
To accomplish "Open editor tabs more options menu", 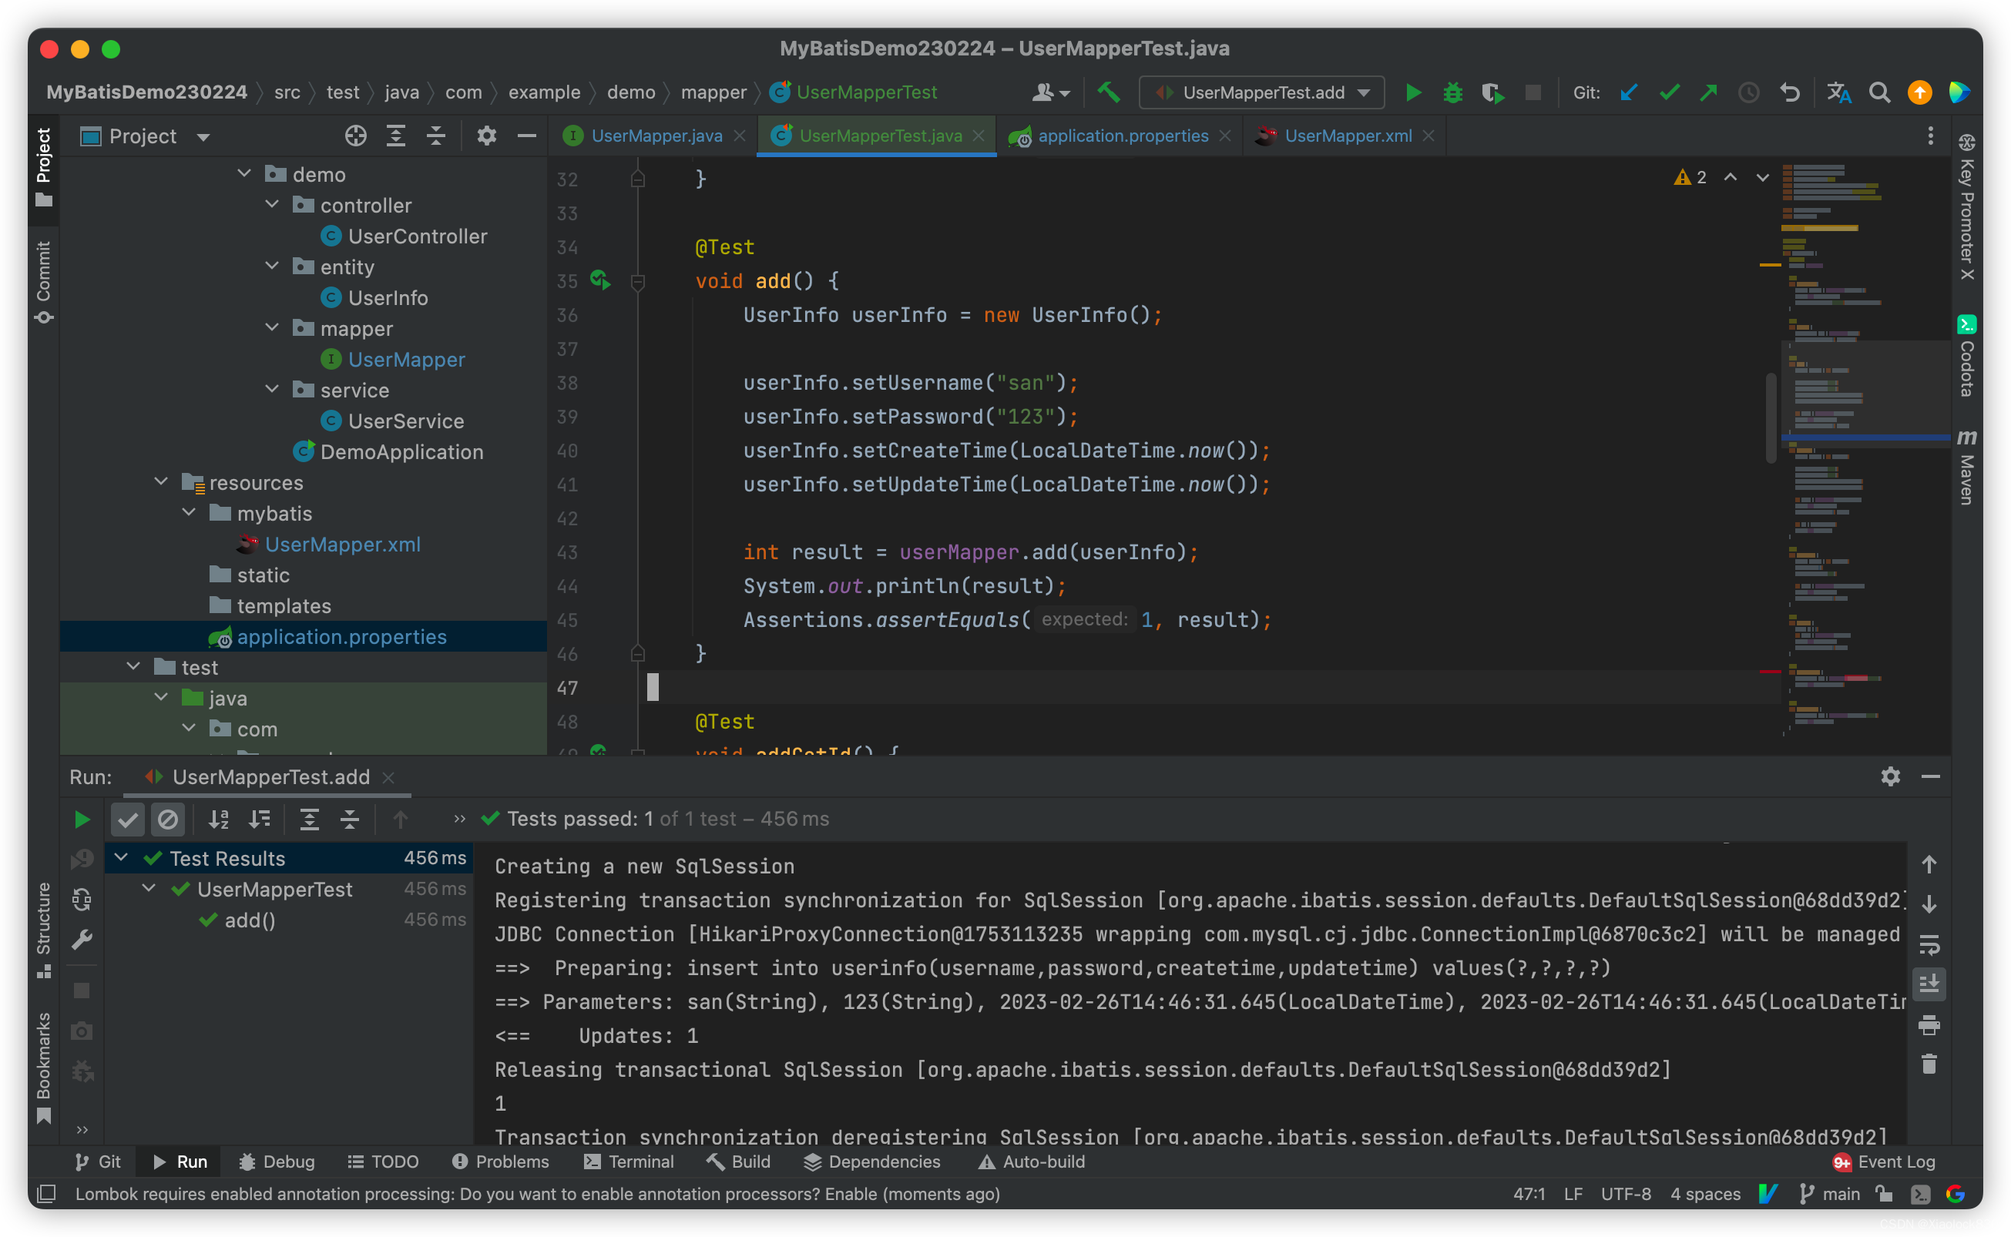I will (1930, 136).
